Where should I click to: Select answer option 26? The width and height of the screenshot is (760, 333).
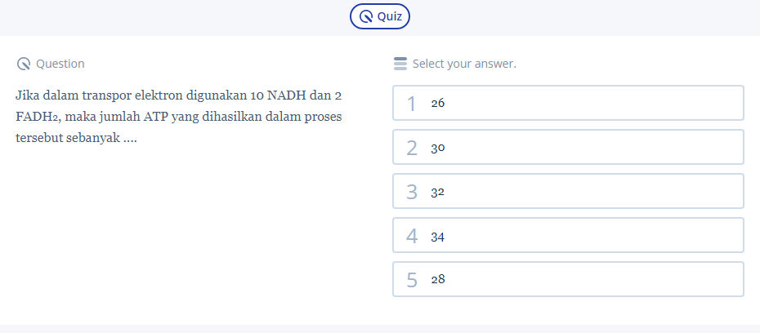568,103
